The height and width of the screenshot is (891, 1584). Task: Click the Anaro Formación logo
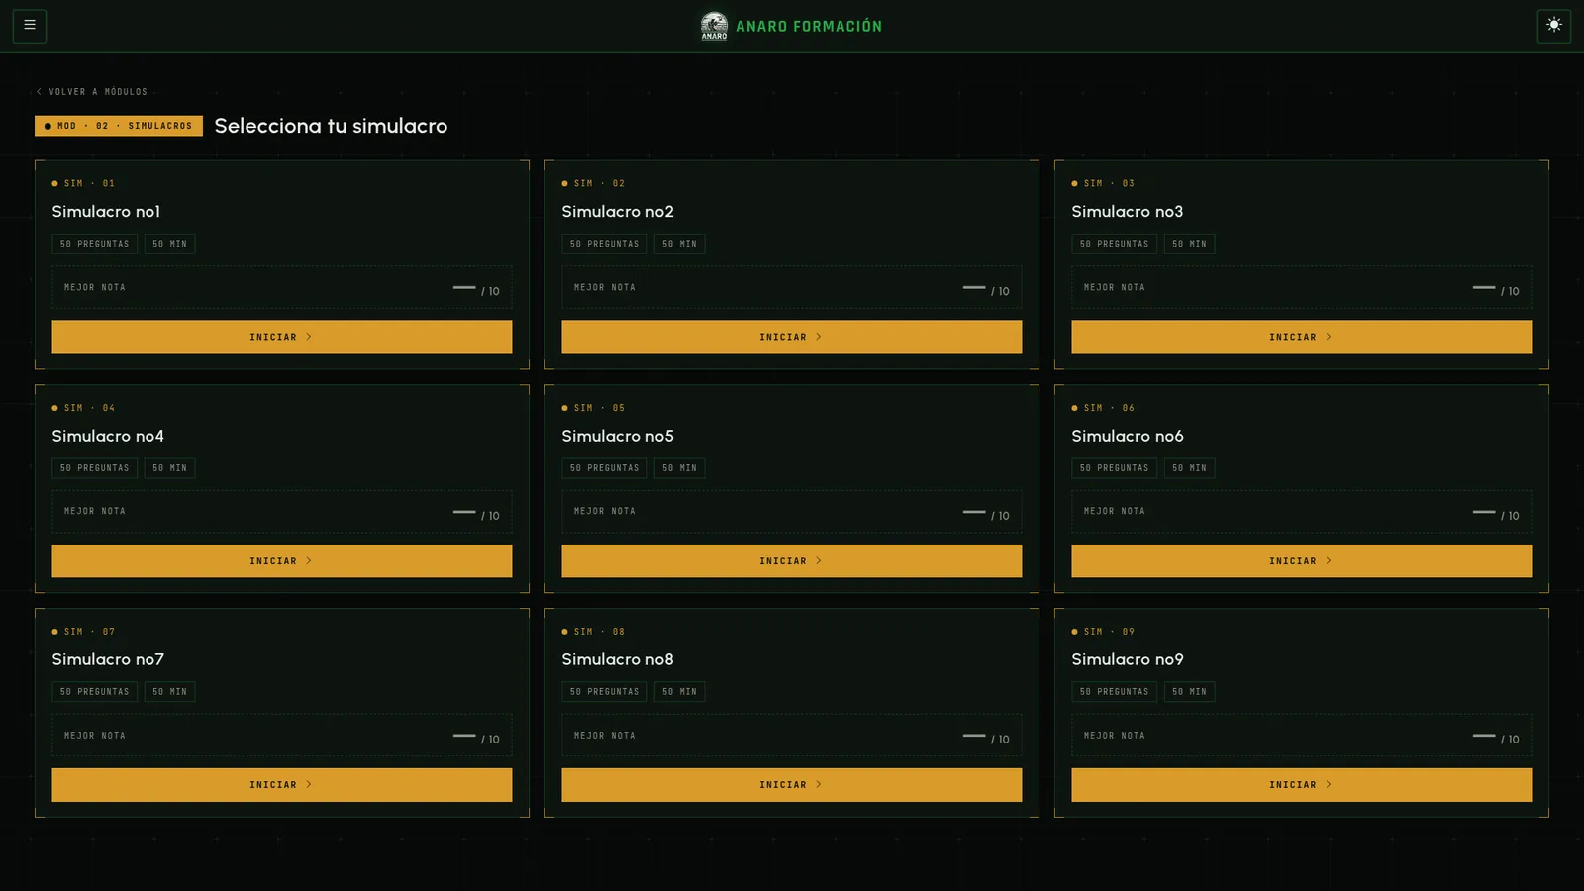tap(790, 26)
